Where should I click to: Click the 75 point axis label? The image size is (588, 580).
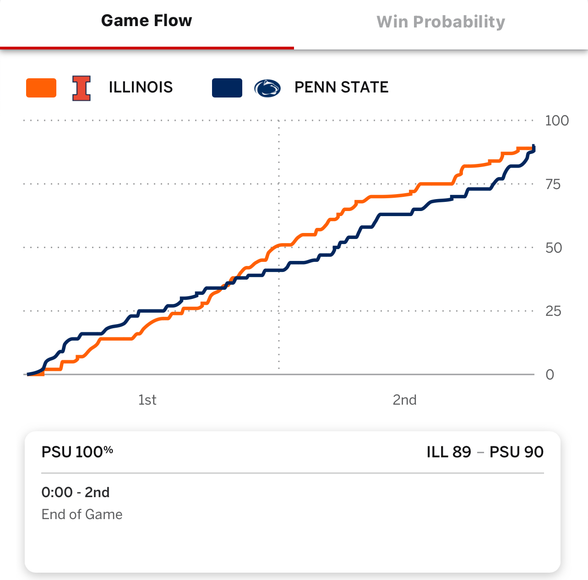553,184
